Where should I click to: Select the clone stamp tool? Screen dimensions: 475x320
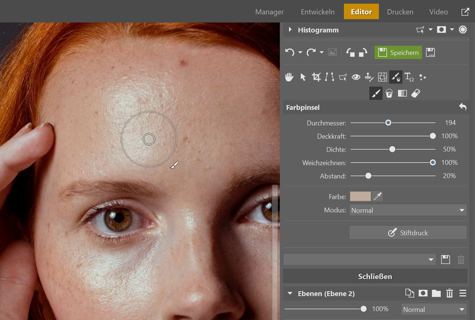[x=369, y=77]
